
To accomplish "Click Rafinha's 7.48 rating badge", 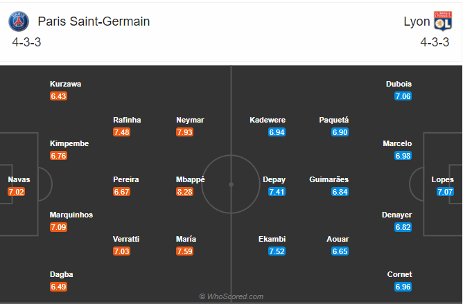I will pyautogui.click(x=121, y=132).
